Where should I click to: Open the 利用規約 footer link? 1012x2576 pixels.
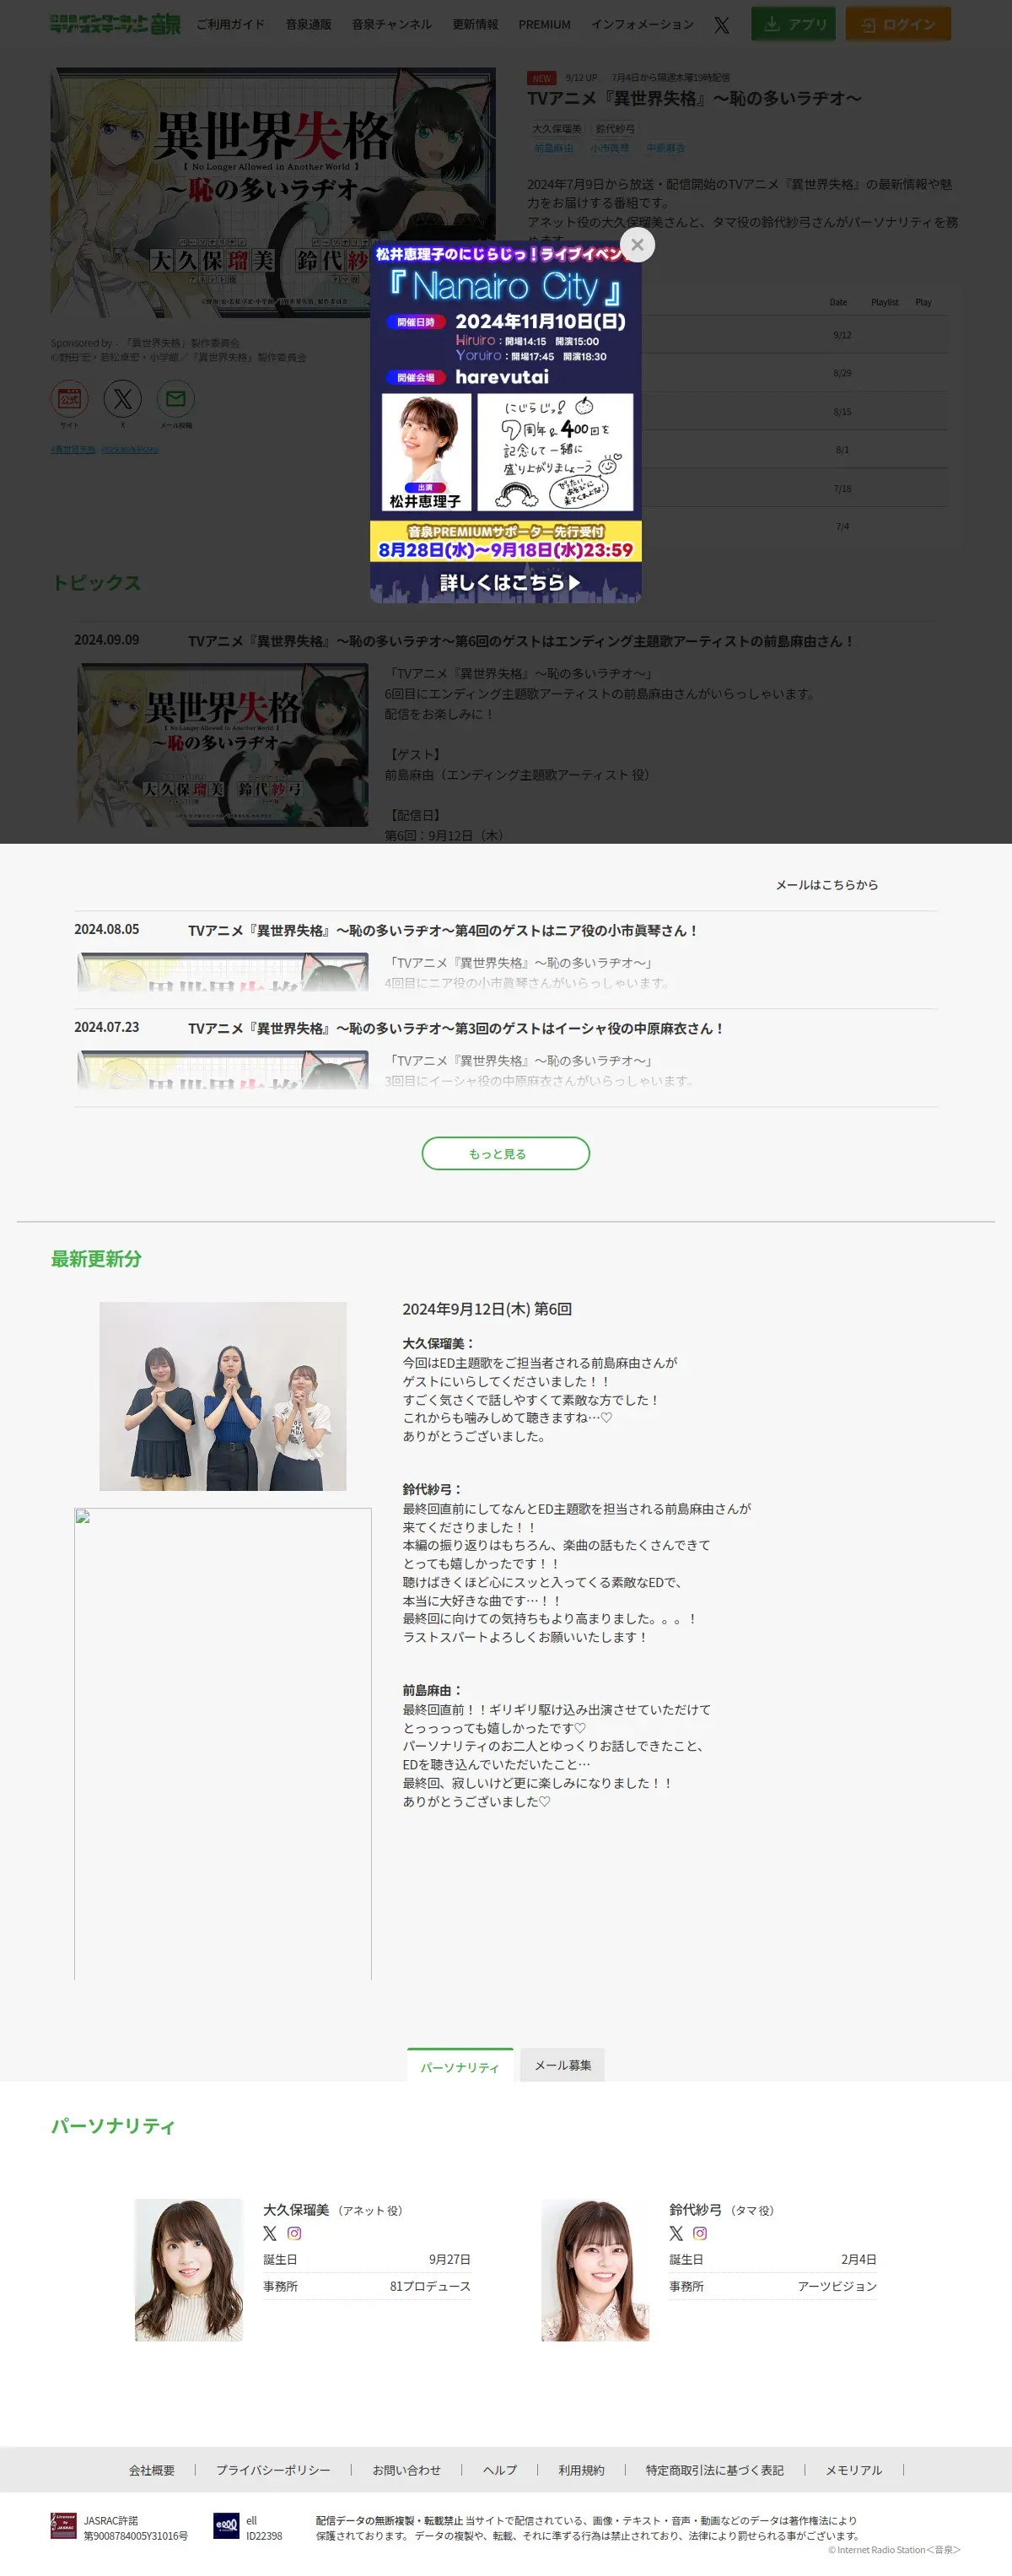point(581,2470)
